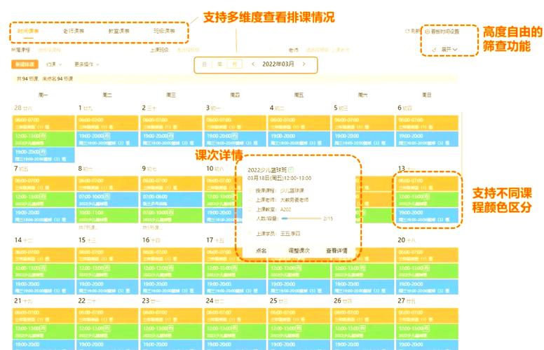This screenshot has width=544, height=350.
Task: Click the 所属课程 filter field
Action: pos(48,50)
